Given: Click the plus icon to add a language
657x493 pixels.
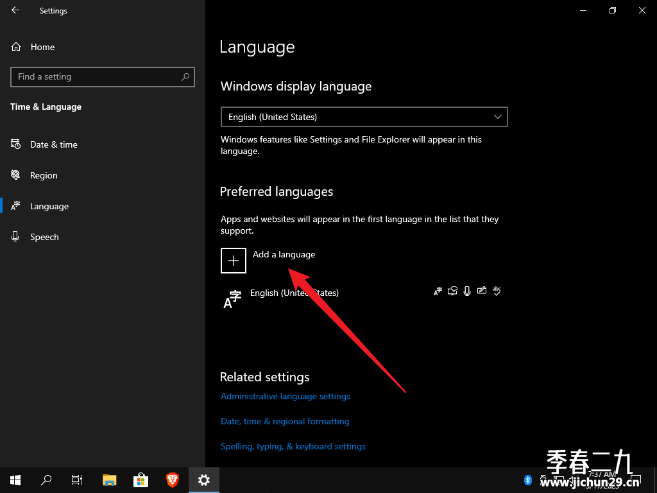Looking at the screenshot, I should pos(234,261).
